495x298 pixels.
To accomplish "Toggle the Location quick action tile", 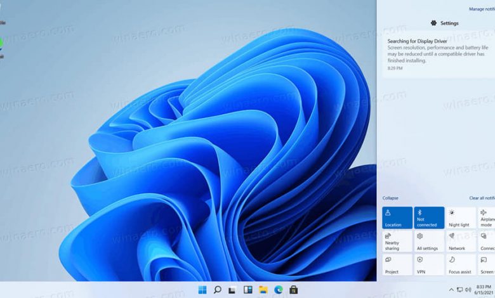I will pos(397,217).
